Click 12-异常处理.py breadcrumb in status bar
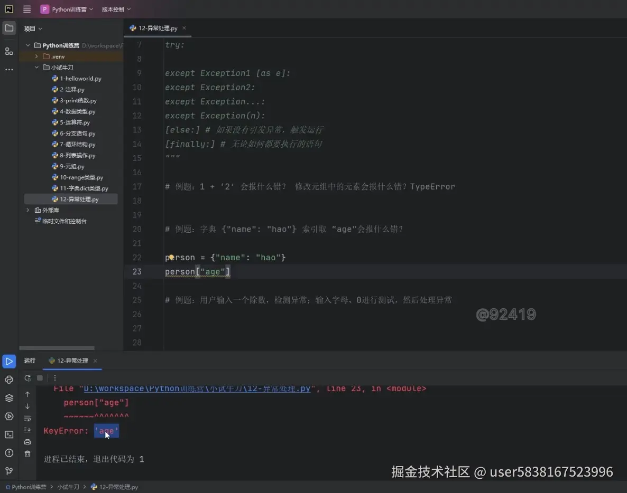This screenshot has width=627, height=493. [x=114, y=487]
